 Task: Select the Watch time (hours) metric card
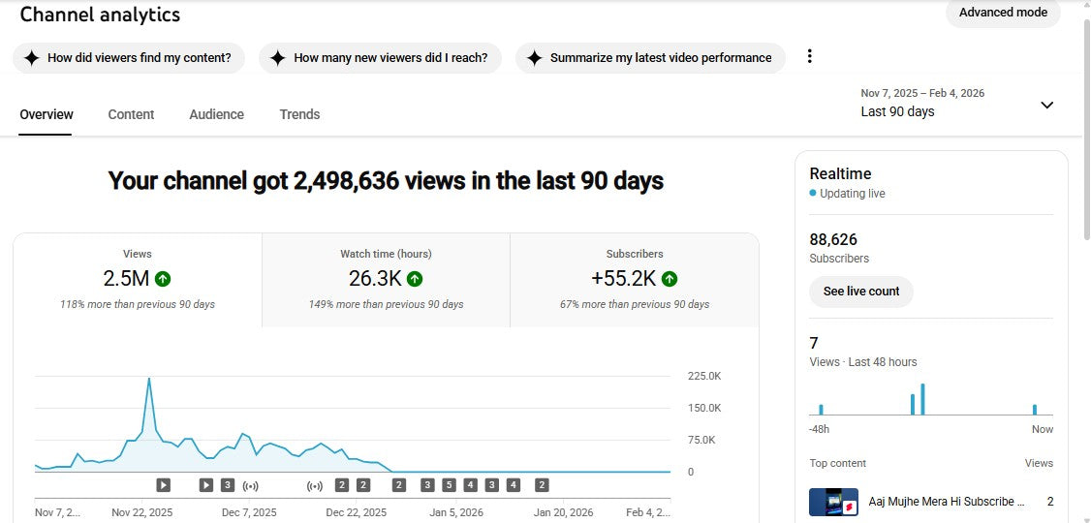coord(386,279)
